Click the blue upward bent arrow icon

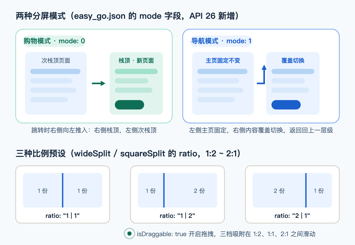tap(262, 75)
